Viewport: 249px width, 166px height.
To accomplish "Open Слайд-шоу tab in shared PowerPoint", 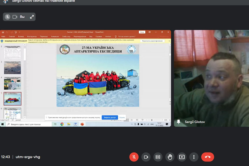I will [x=66, y=37].
